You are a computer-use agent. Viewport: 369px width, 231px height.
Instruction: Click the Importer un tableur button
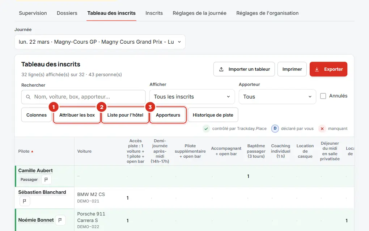tap(244, 69)
